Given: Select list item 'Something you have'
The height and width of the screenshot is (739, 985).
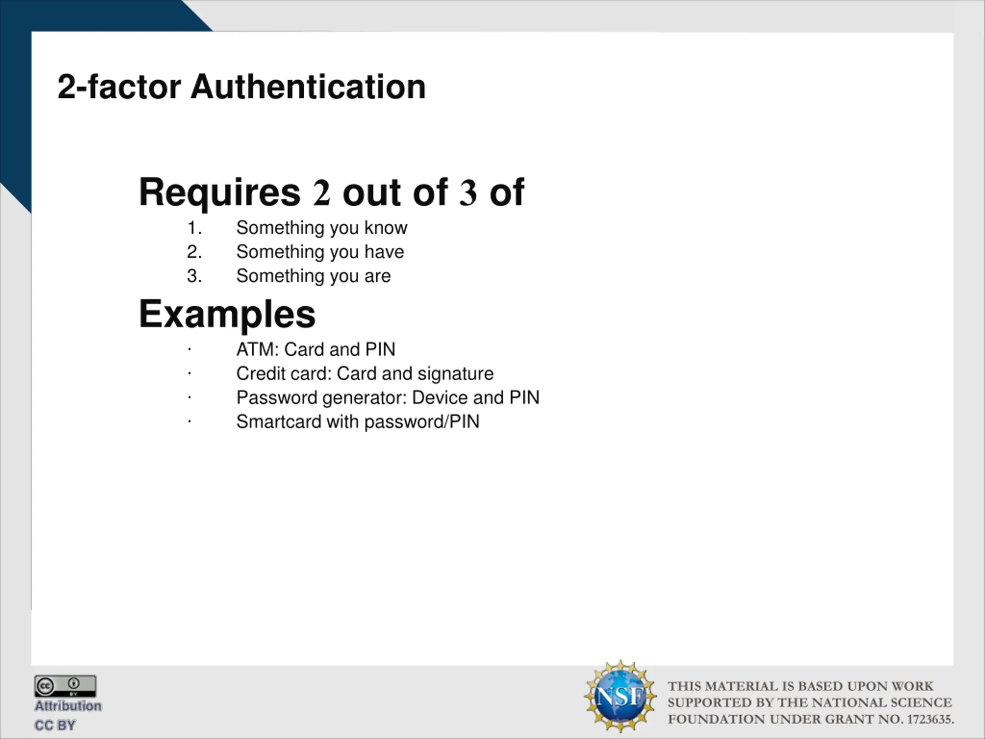Looking at the screenshot, I should click(320, 252).
